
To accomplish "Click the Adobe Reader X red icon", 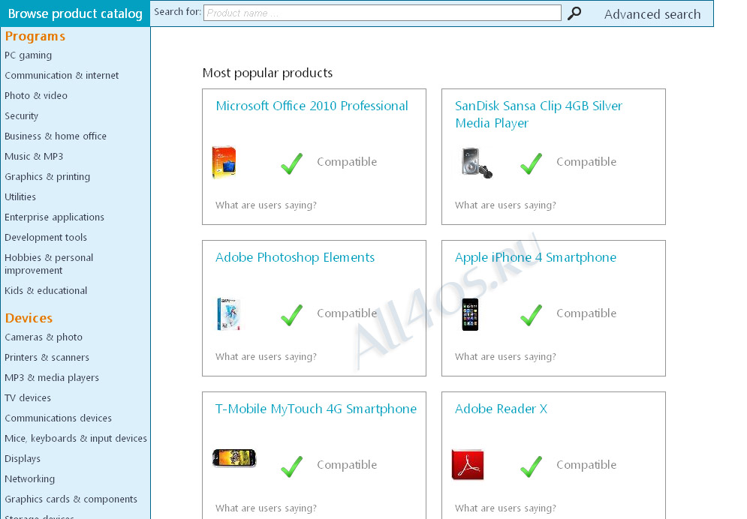I will pyautogui.click(x=468, y=464).
